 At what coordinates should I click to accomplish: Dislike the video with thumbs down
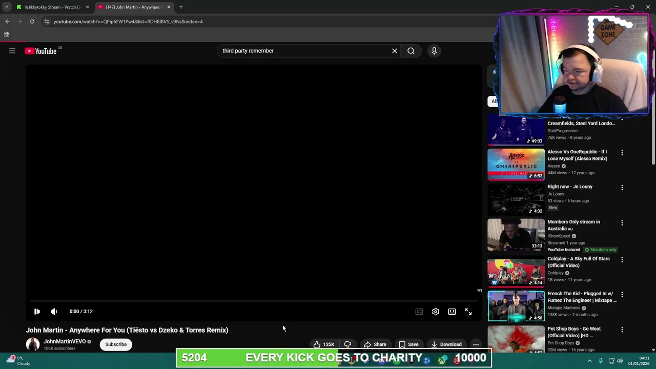point(347,344)
